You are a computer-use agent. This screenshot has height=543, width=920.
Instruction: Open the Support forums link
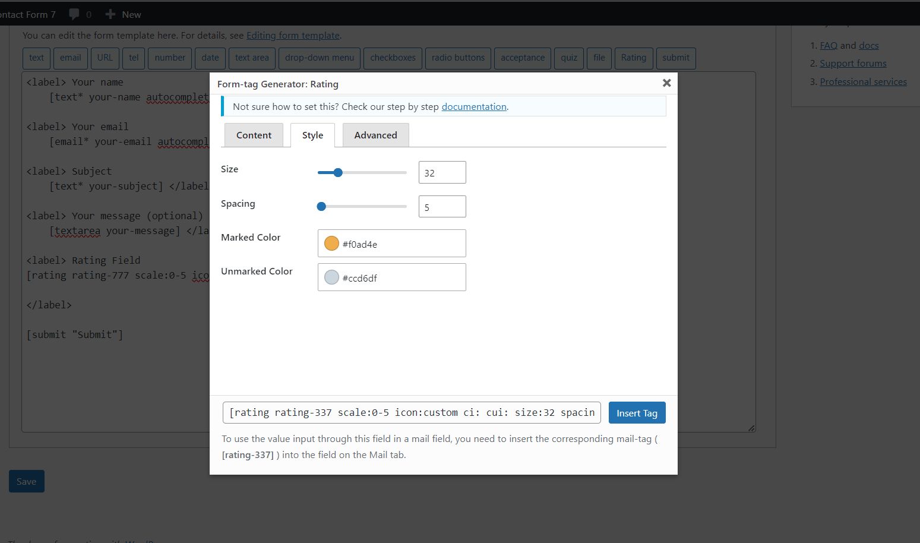(x=853, y=64)
